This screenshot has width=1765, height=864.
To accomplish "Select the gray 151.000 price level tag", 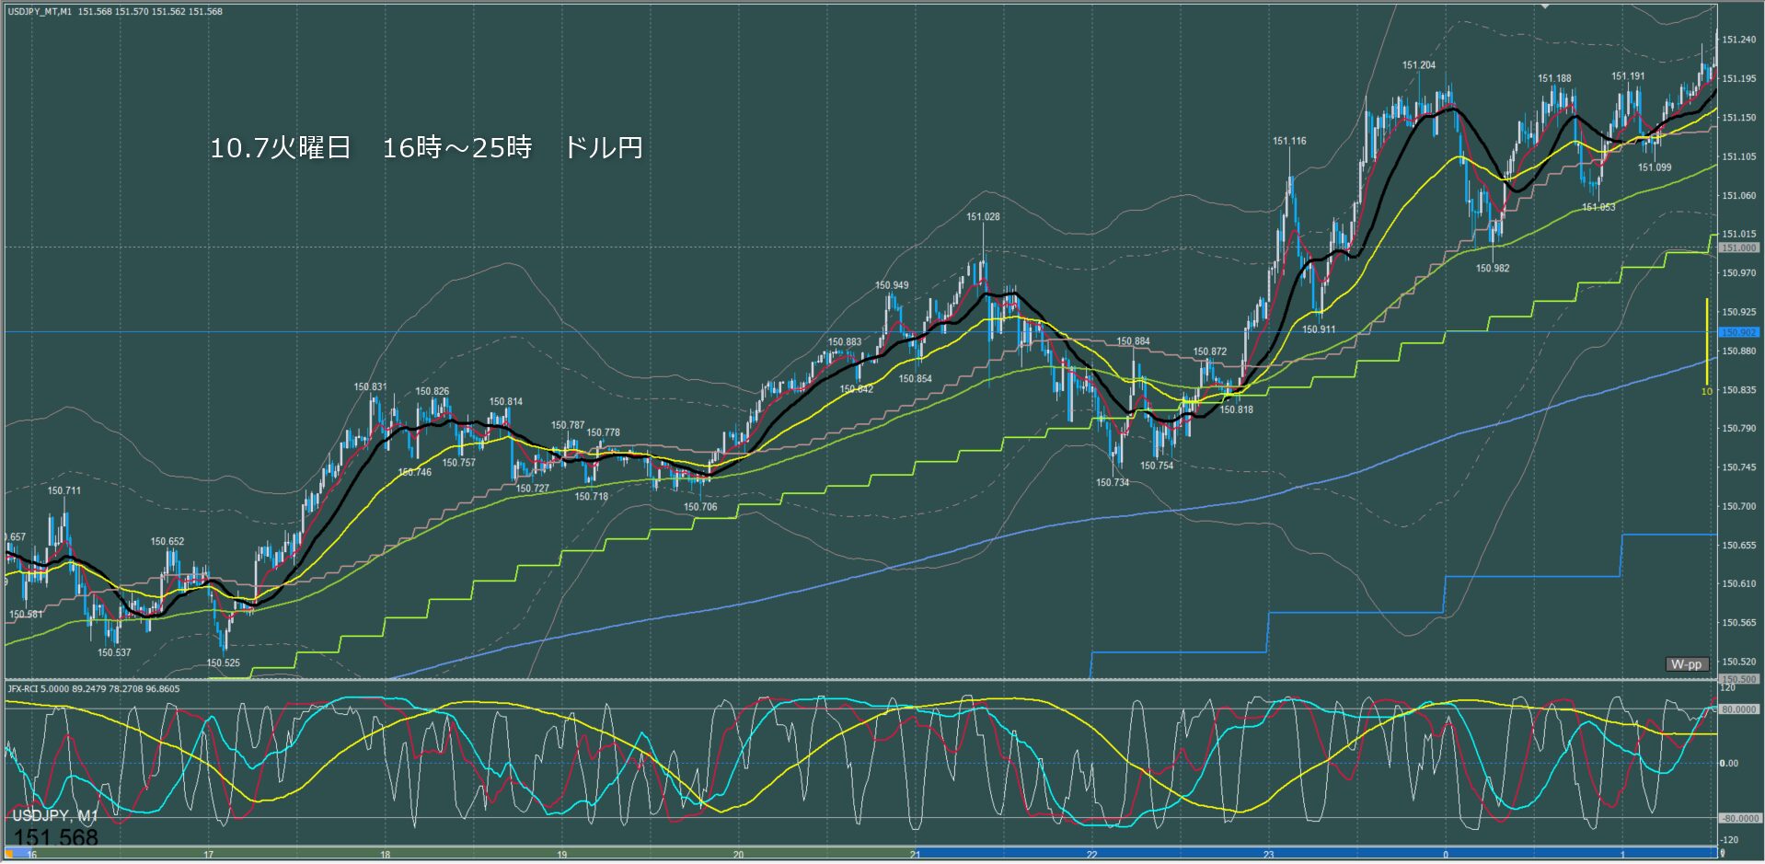I will click(x=1738, y=248).
